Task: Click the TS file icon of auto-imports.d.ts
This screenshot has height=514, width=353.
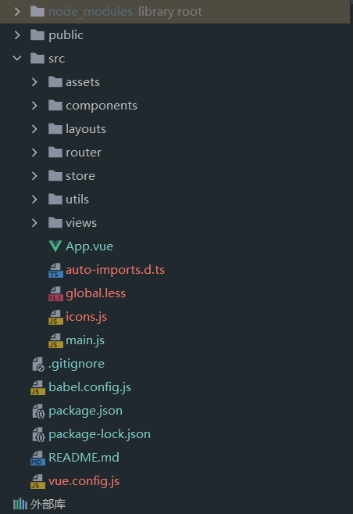Action: click(x=55, y=270)
